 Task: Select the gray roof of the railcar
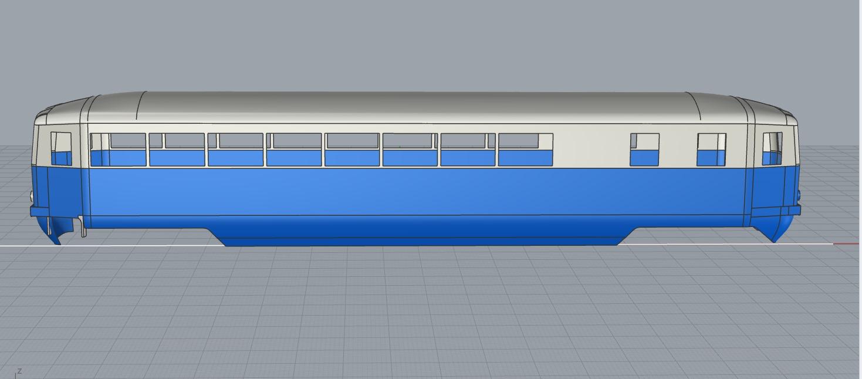[411, 107]
